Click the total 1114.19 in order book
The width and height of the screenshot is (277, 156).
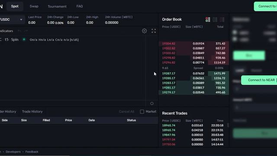click(x=219, y=62)
